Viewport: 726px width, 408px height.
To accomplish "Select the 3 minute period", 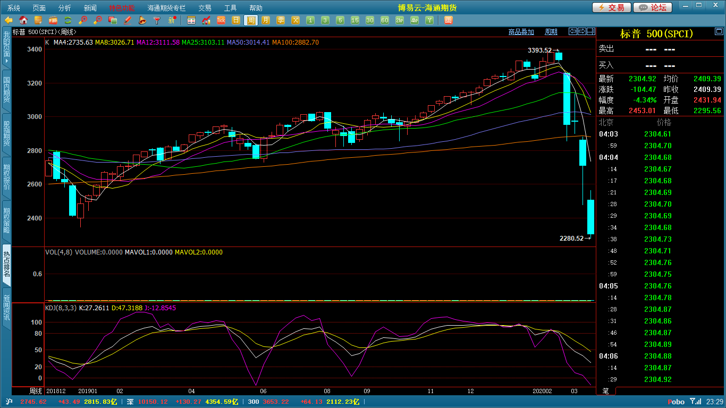I will pos(325,20).
